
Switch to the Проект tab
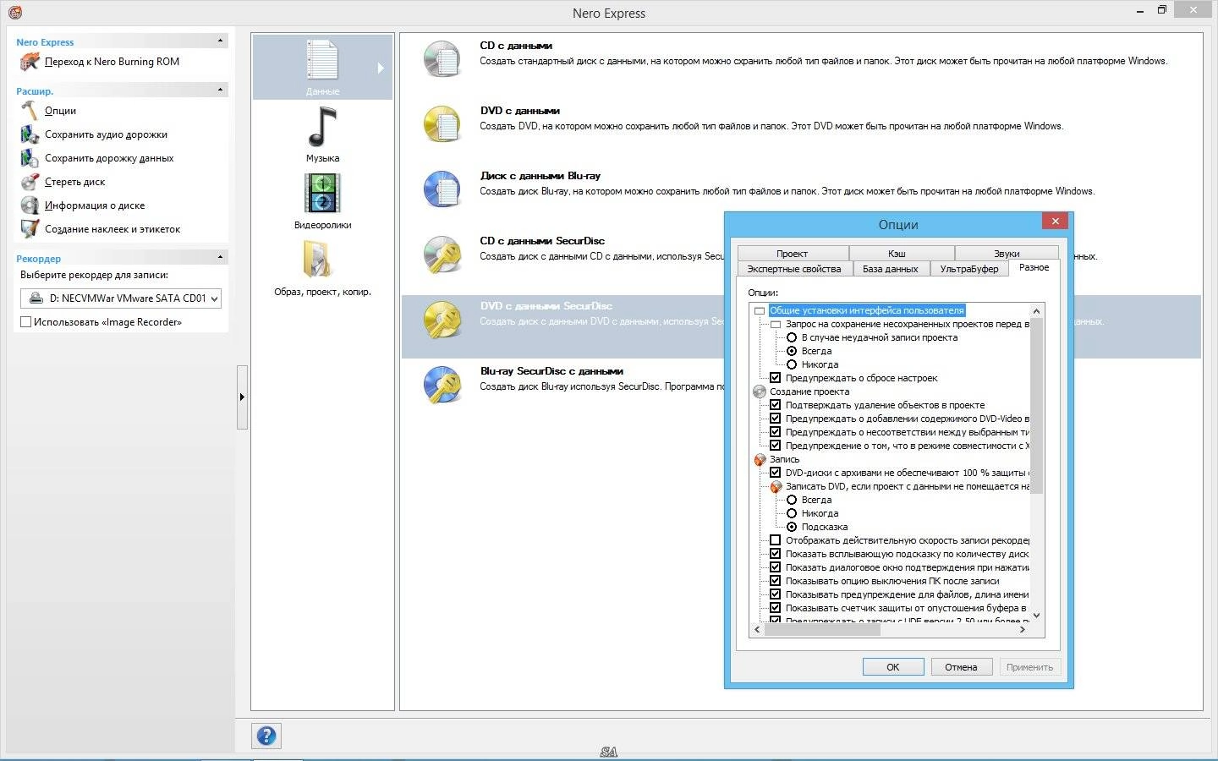click(x=793, y=253)
